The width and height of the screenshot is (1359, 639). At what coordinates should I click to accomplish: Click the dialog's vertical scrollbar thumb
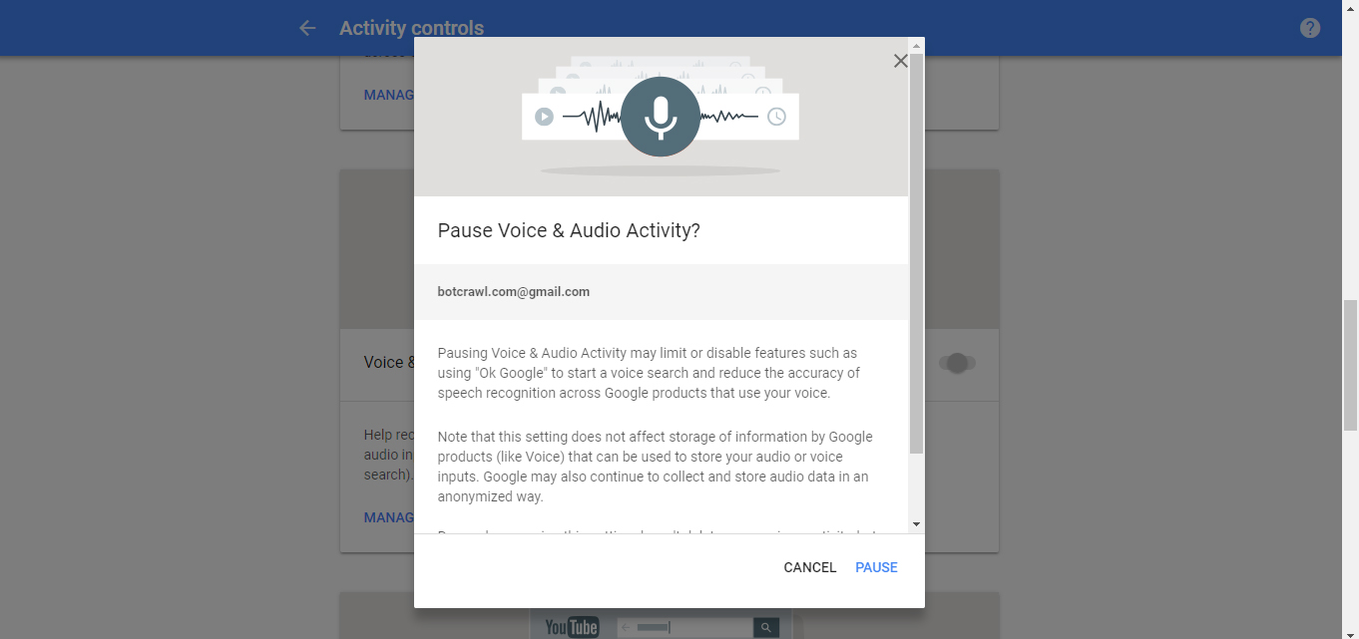(x=916, y=254)
